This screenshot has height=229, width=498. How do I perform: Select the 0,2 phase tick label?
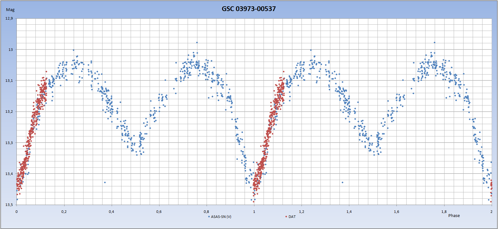pos(64,212)
